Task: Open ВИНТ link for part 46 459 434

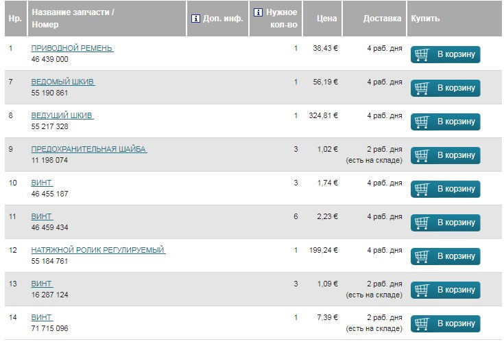Action: point(41,217)
